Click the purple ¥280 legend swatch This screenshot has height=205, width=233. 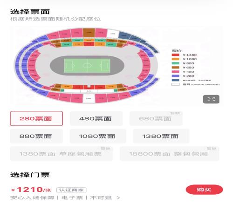click(175, 76)
